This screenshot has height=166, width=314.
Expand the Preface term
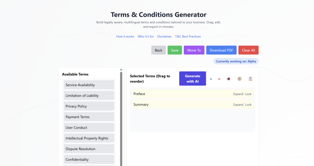(238, 94)
